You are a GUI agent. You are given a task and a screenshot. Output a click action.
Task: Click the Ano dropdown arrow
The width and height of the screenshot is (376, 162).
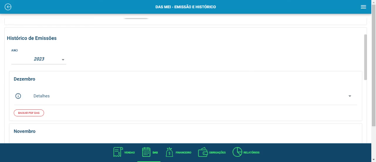[x=63, y=60]
